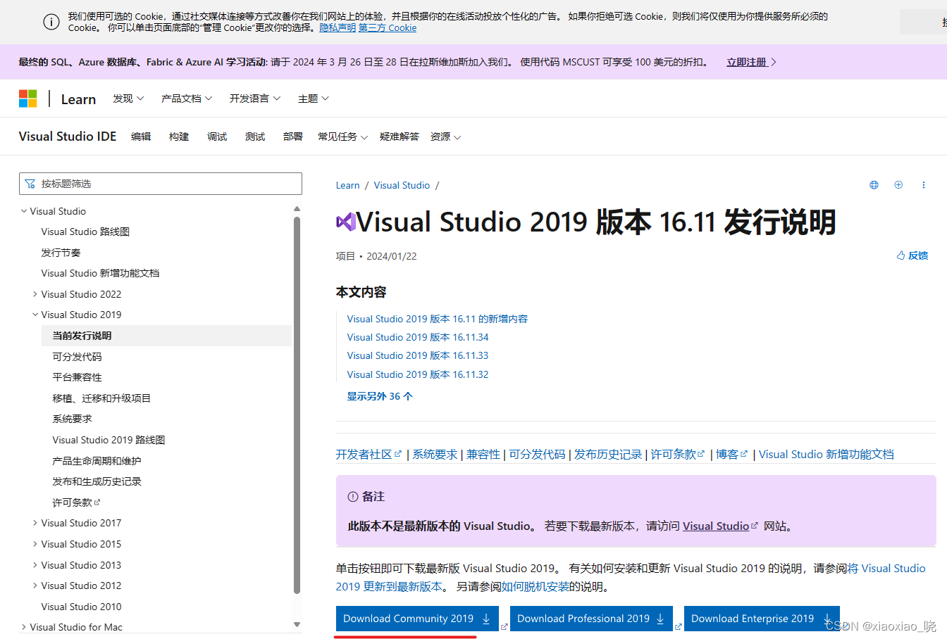Select Visual Studio 2019 路线图 item
Image resolution: width=947 pixels, height=639 pixels.
click(109, 440)
